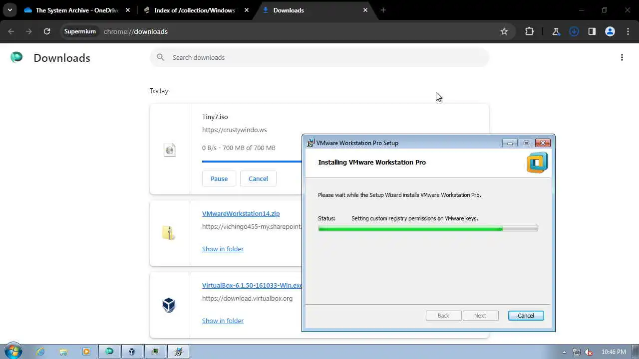Screen dimensions: 639x359
Task: Click the status text about registry permissions
Action: point(414,218)
